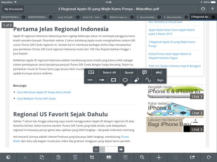The height and width of the screenshot is (162, 217).
Task: Select the 3 Regional Ap... tab
Action: coord(201,17)
